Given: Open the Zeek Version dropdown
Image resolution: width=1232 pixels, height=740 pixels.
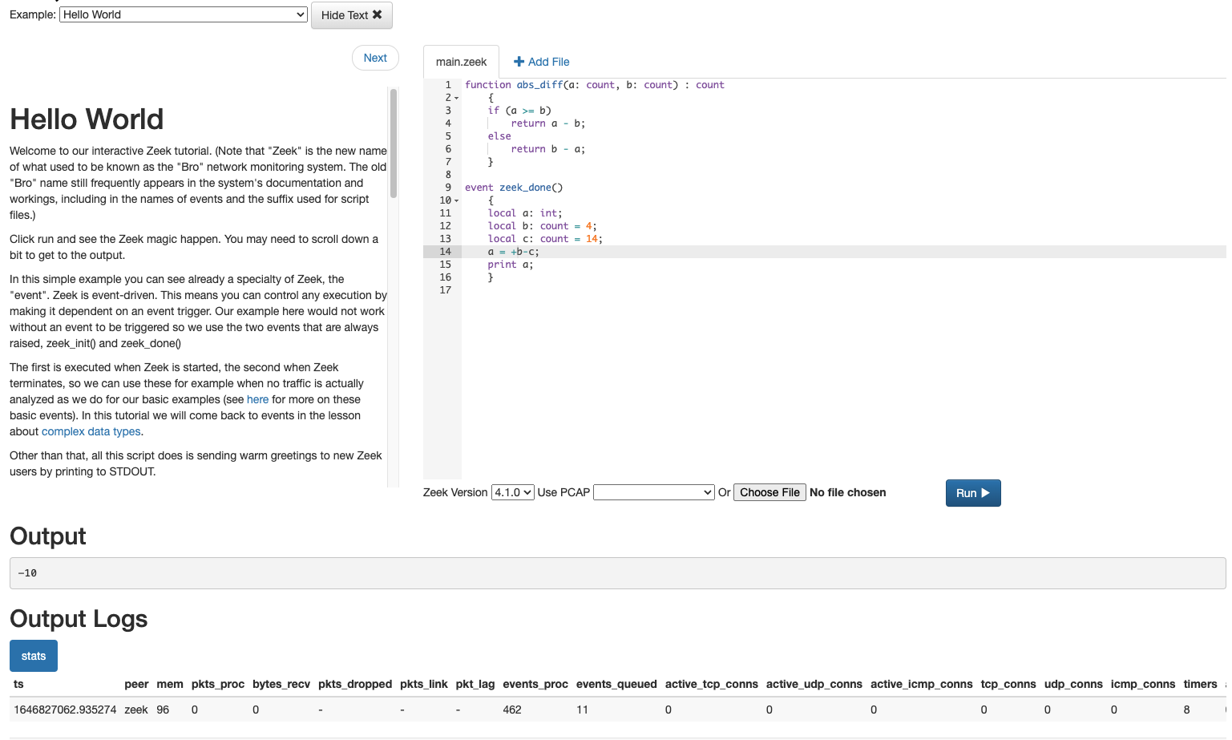Looking at the screenshot, I should [x=512, y=492].
